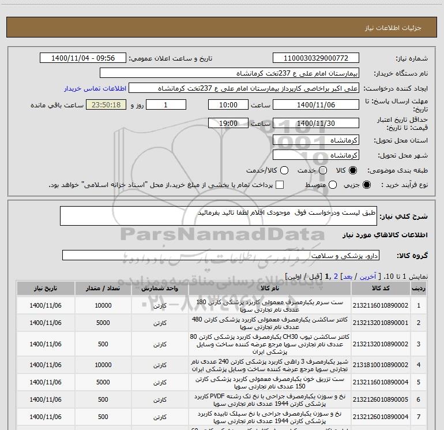Click the need number field 1100030329000772
Screen dimensions: 444x430
pos(316,58)
